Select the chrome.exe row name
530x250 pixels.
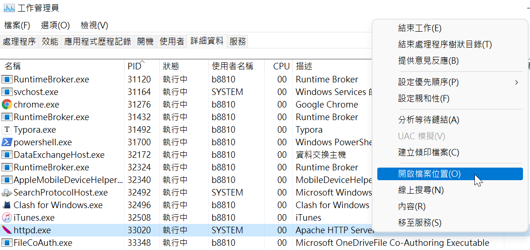click(x=36, y=104)
